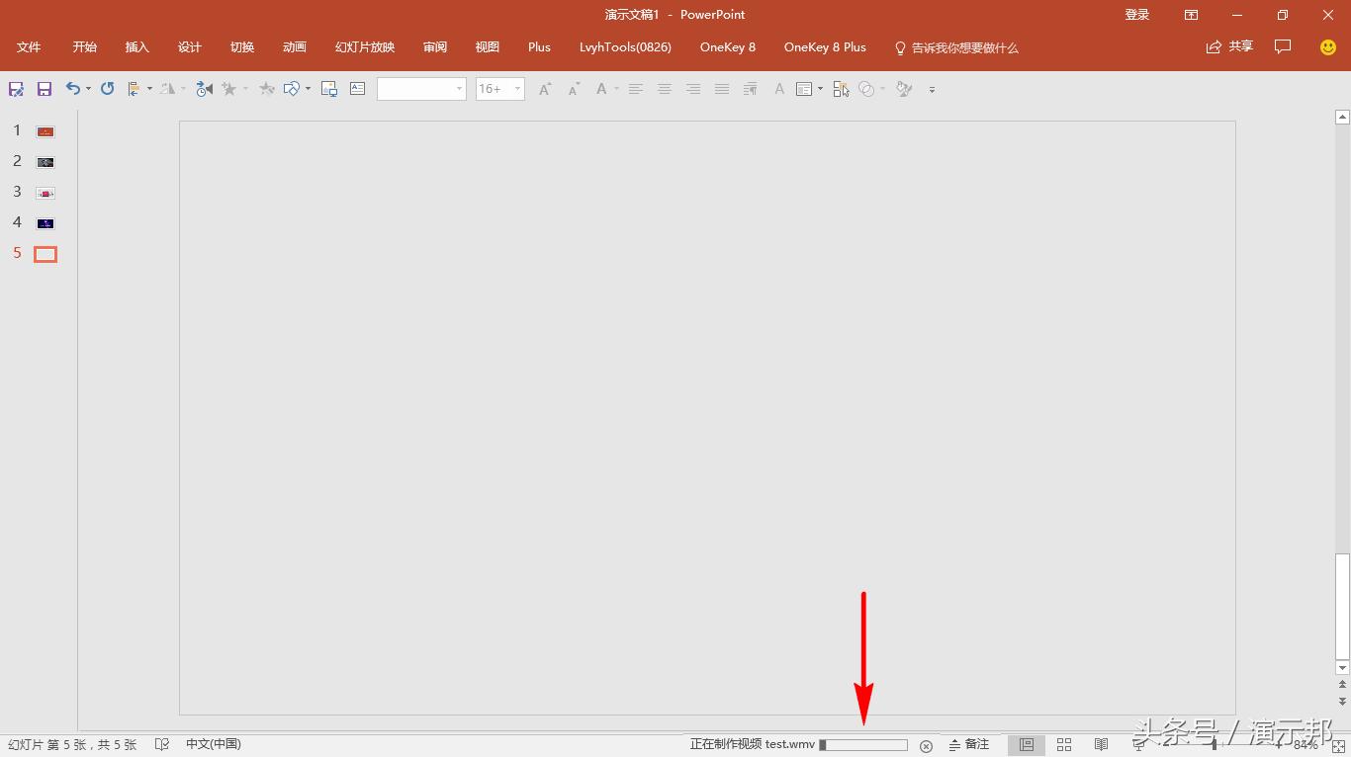Screen dimensions: 1351x757
Task: Align text left
Action: click(x=636, y=89)
